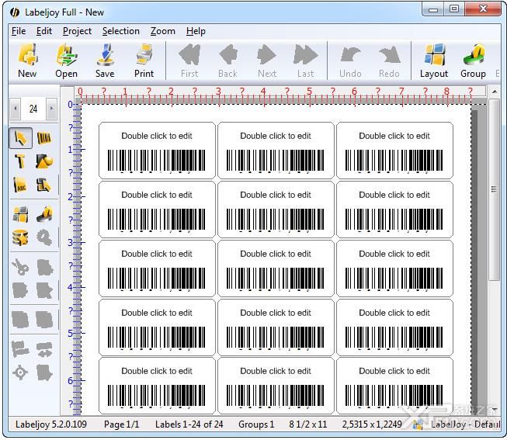Click 'Groups 1' in status bar
Viewport: 507px width, 440px height.
coord(256,424)
